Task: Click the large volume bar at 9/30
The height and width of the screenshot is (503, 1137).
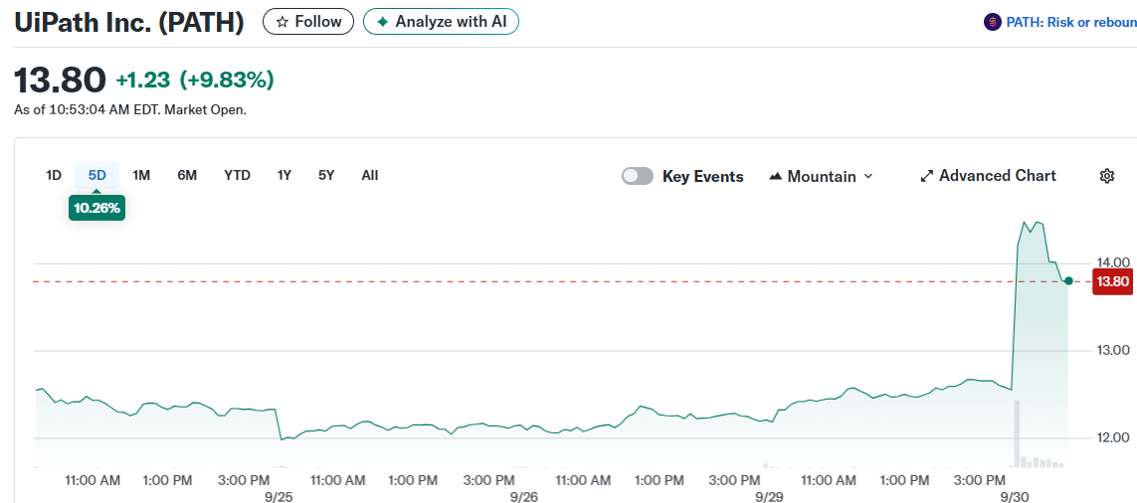Action: (x=1017, y=433)
